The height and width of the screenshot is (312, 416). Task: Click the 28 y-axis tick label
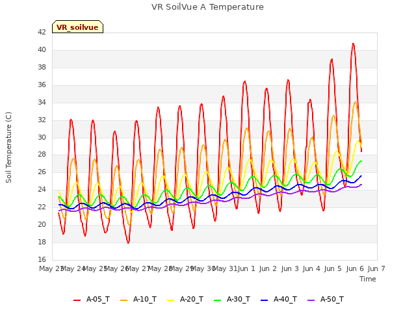tap(42, 155)
